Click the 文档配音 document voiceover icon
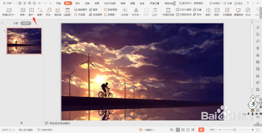This screenshot has height=133, width=262. coord(227,10)
